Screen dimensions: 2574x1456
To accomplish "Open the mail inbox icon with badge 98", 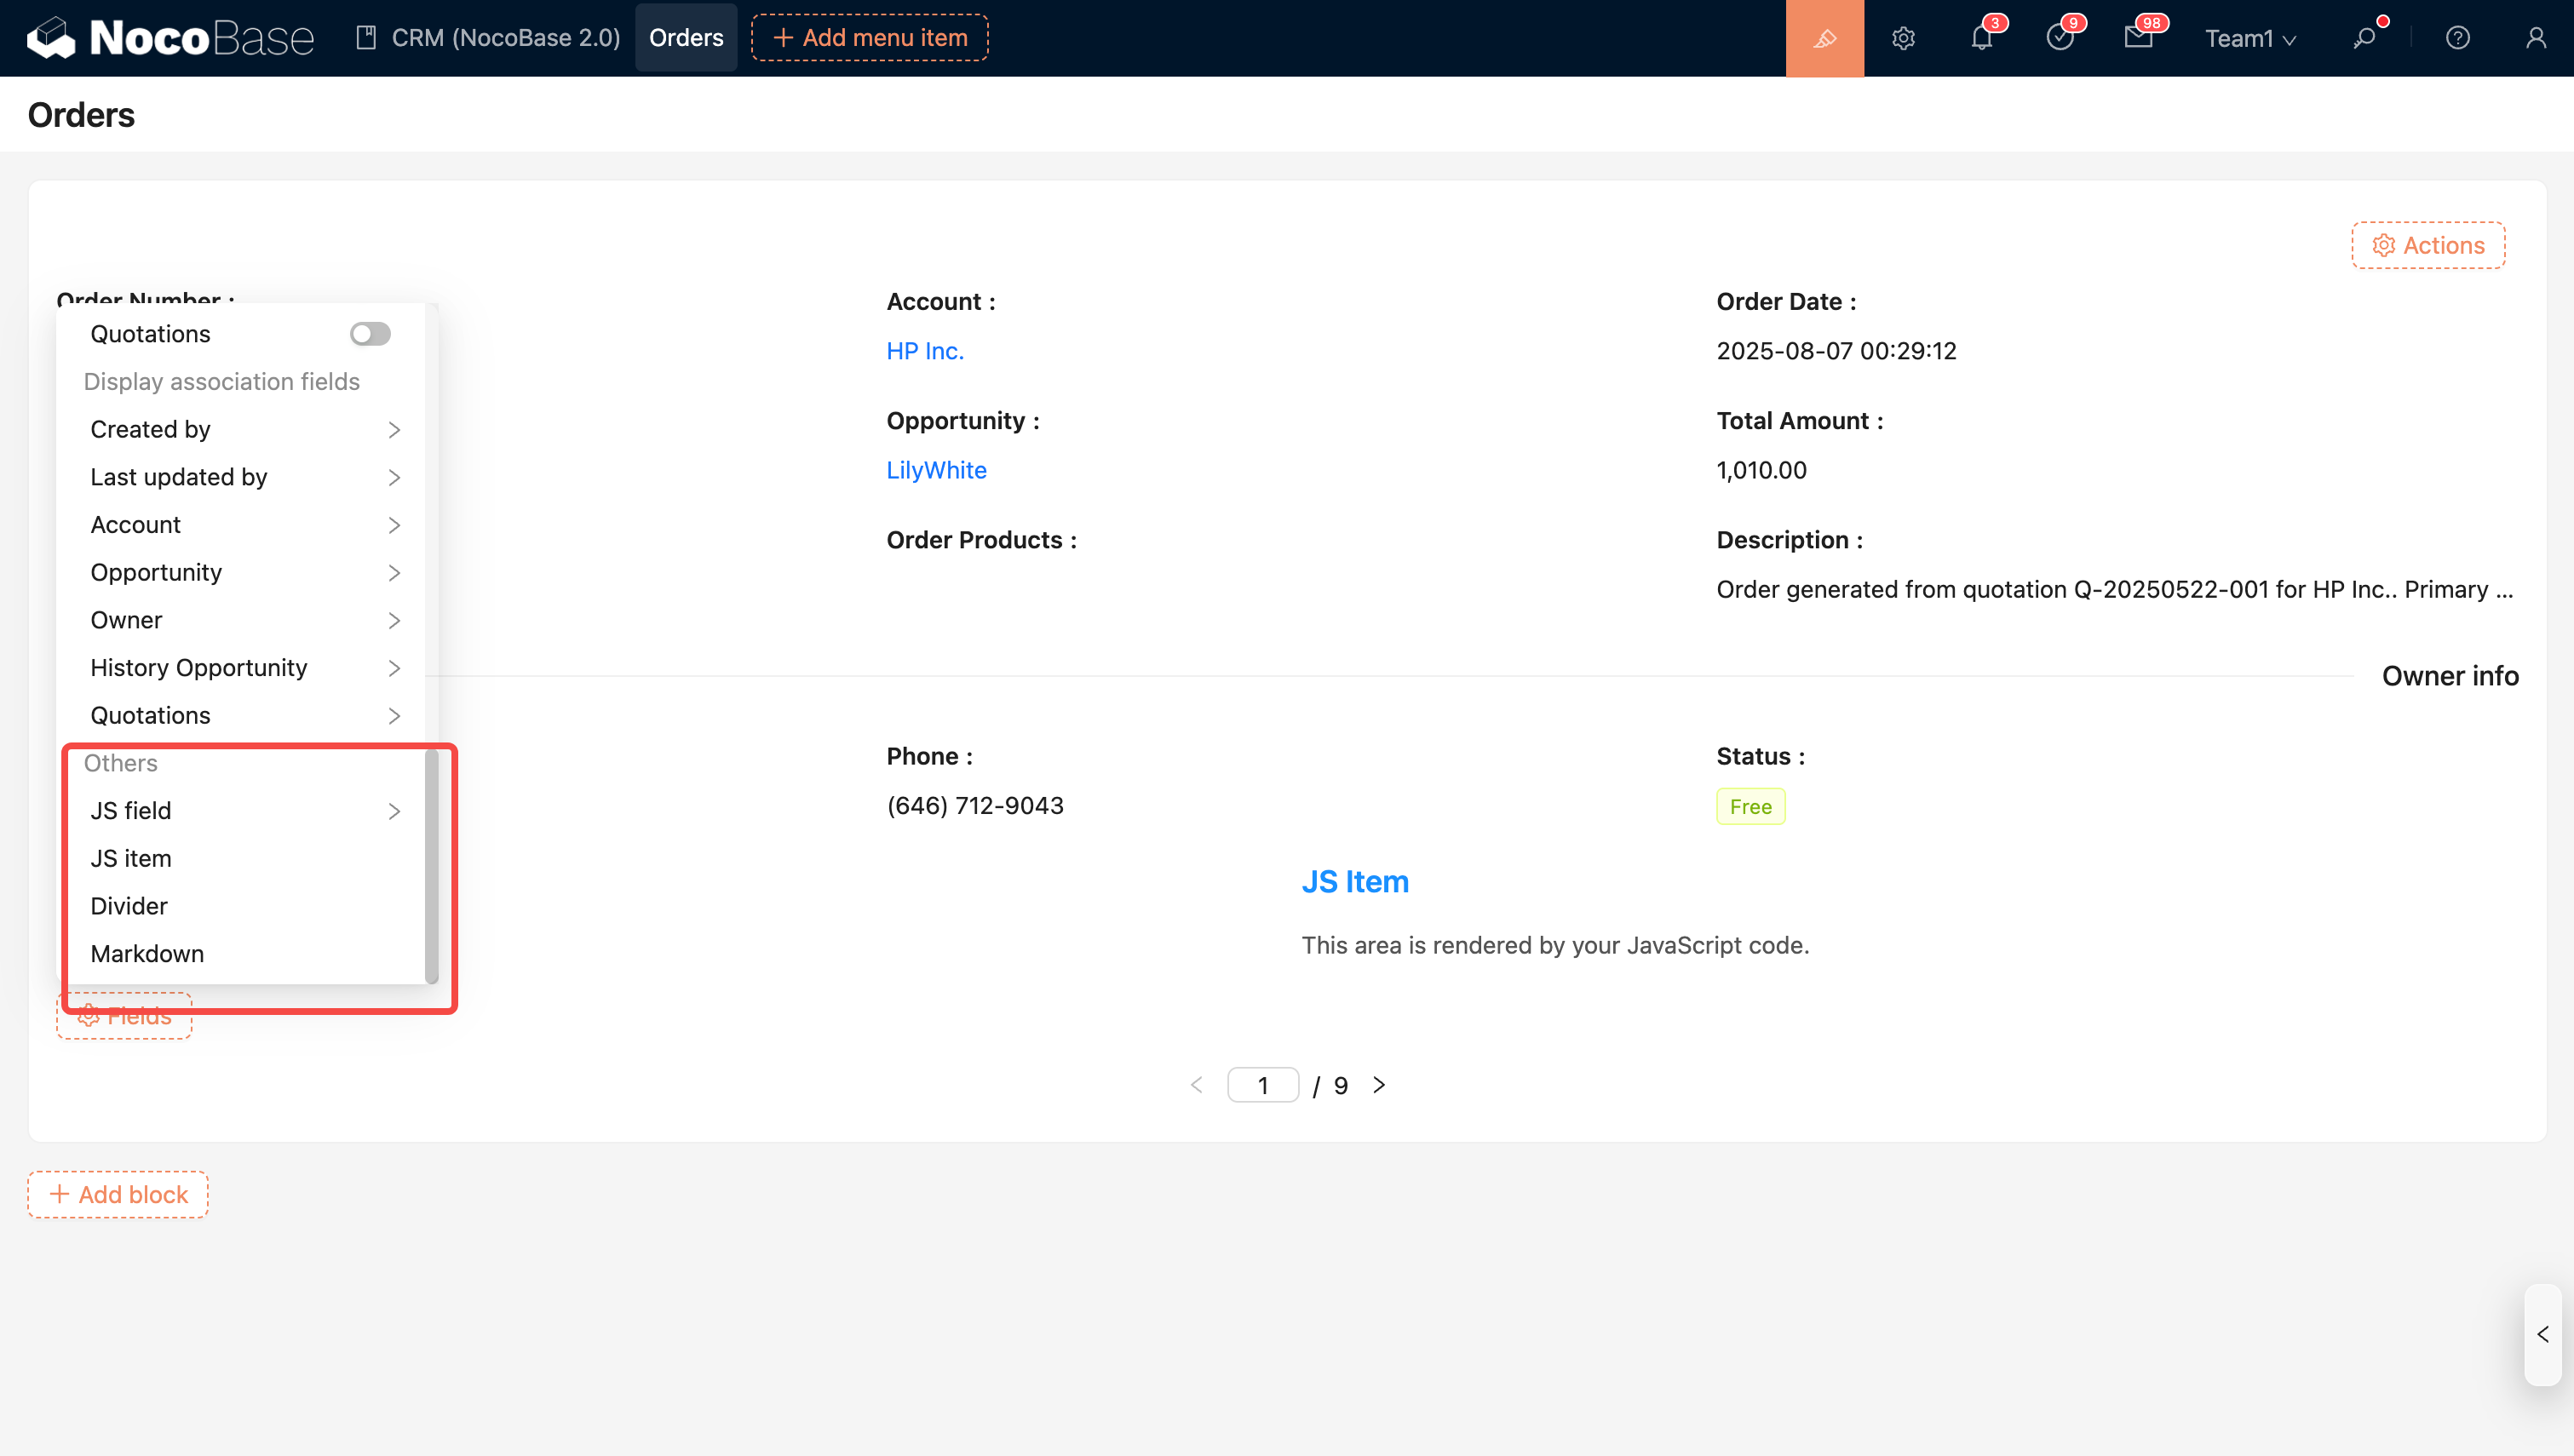I will [2138, 38].
